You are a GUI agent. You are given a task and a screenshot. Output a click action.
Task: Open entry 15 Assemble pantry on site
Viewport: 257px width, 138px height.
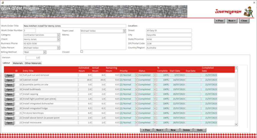(9, 85)
